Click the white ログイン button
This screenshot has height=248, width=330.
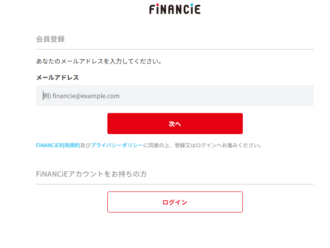point(175,202)
